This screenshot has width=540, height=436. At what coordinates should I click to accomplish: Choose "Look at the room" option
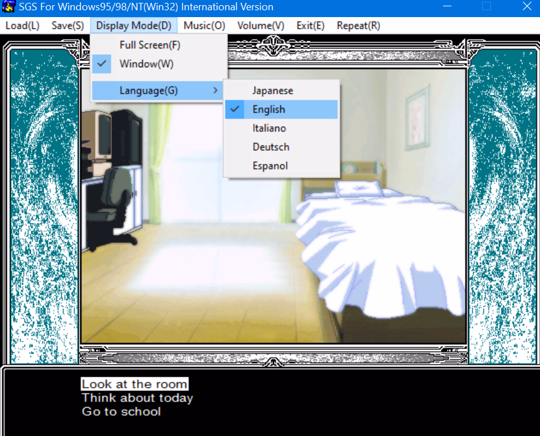[135, 384]
